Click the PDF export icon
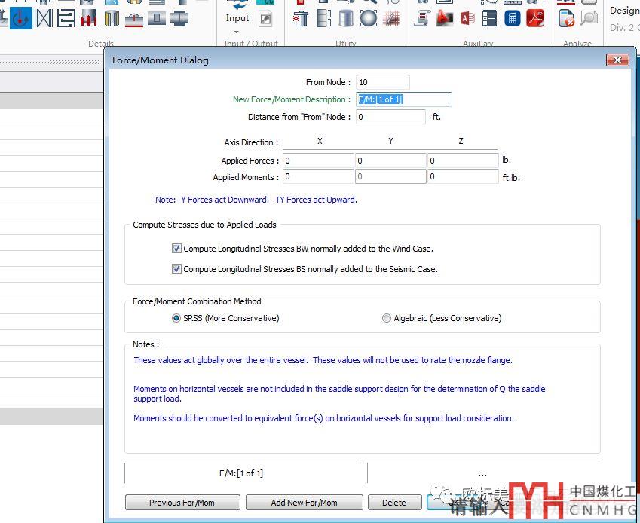This screenshot has width=640, height=523. click(x=535, y=18)
